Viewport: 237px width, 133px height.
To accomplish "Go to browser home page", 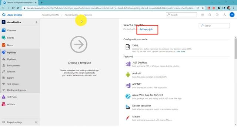I will (x=18, y=8).
